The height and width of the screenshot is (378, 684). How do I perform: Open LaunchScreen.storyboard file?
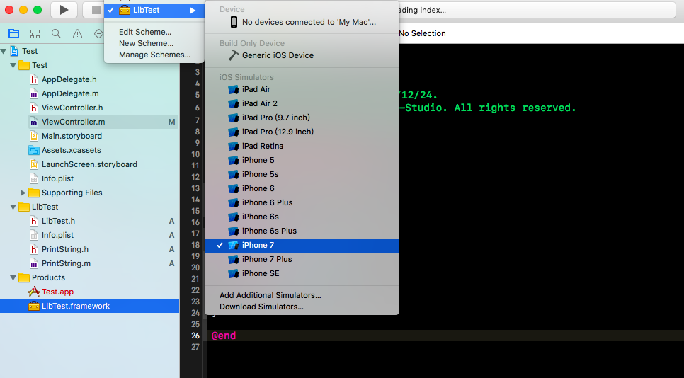coord(89,164)
